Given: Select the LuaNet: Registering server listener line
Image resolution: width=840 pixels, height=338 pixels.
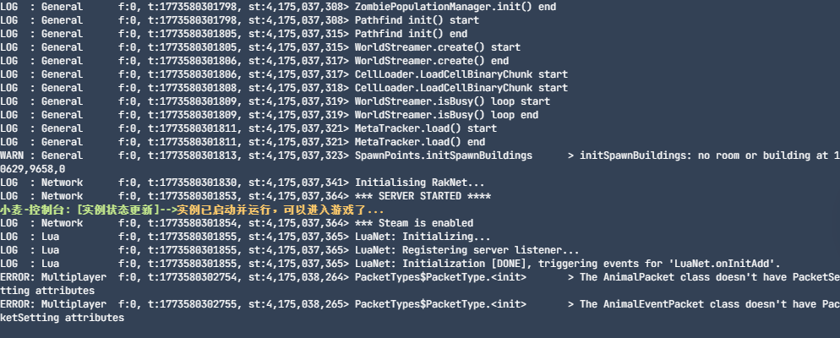Looking at the screenshot, I should (x=467, y=249).
